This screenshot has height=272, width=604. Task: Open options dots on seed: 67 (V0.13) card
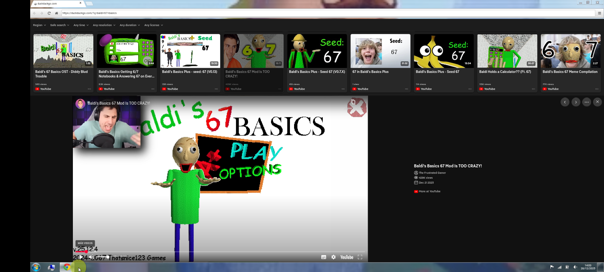[216, 89]
